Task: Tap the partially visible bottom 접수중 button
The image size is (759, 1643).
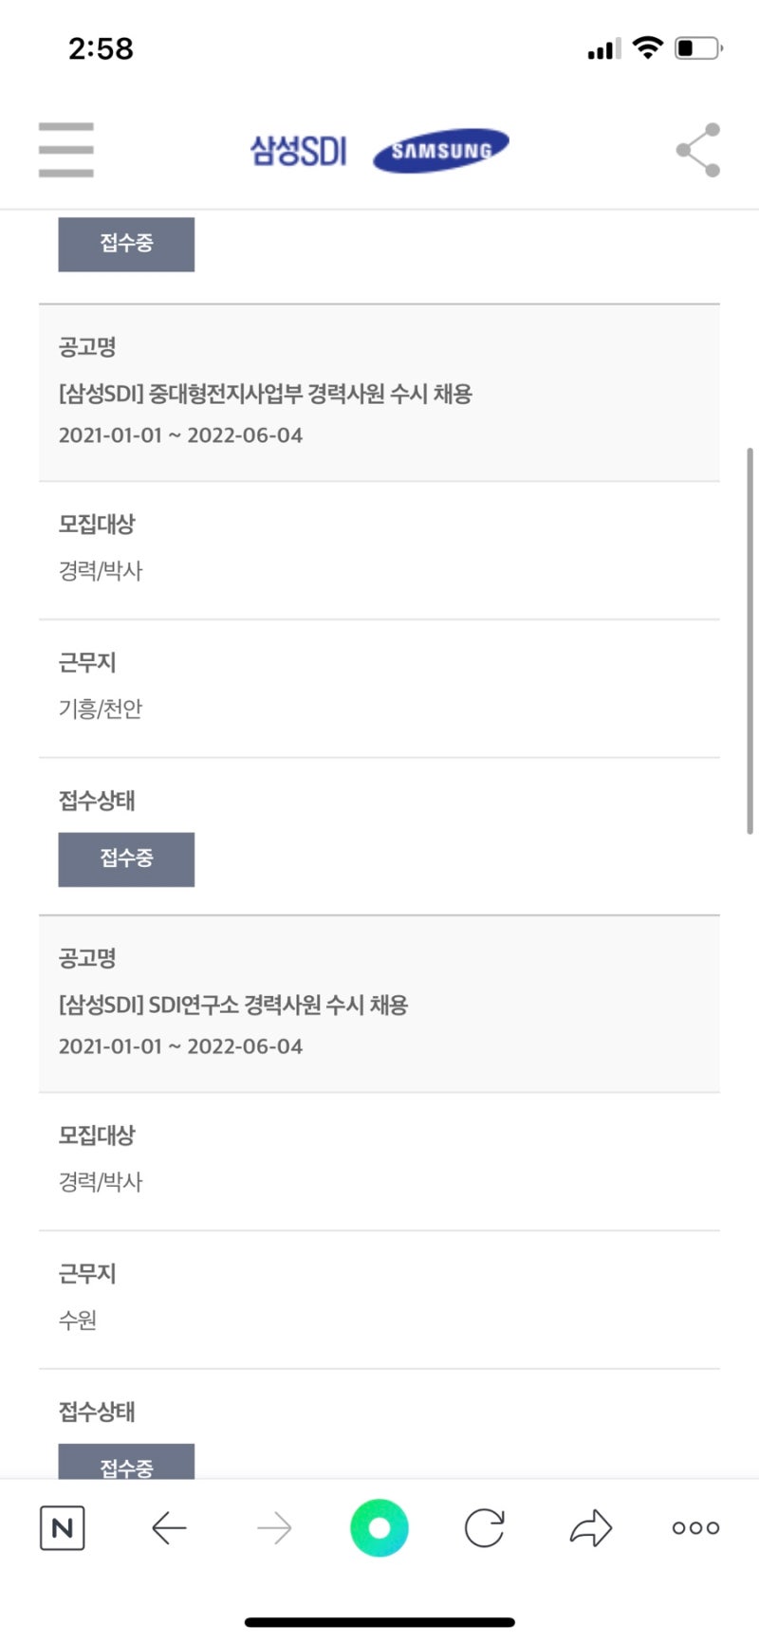Action: (126, 1463)
